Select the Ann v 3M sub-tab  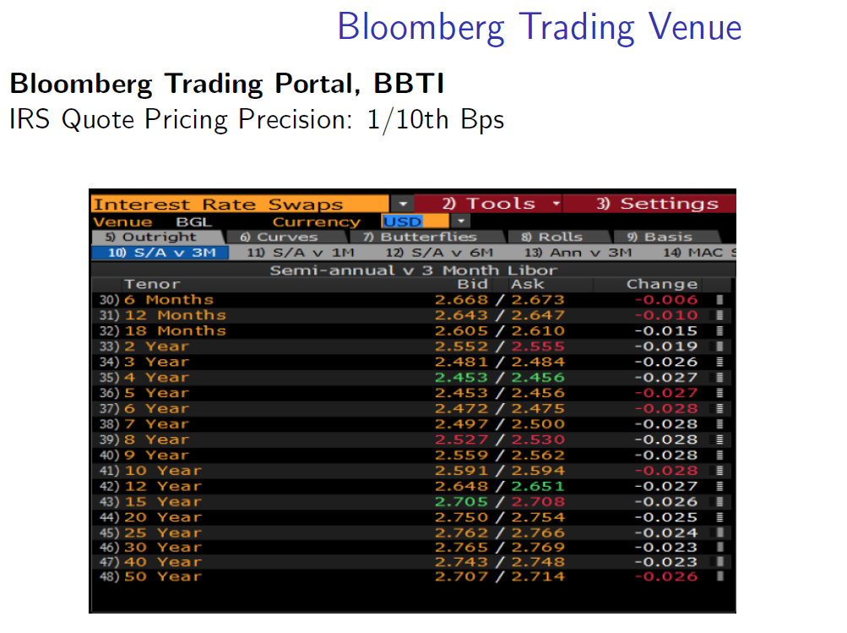[x=578, y=253]
